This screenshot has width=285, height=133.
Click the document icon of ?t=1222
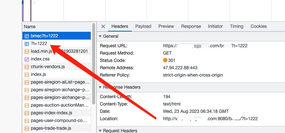click(x=27, y=44)
